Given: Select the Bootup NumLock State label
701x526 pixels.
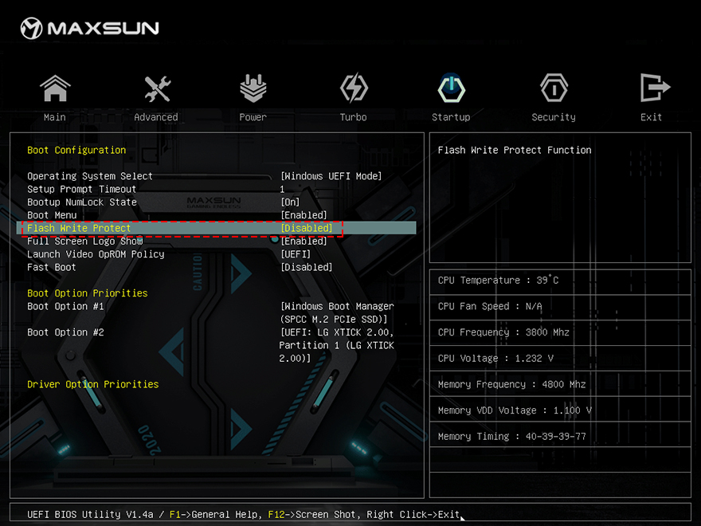Looking at the screenshot, I should [x=82, y=202].
